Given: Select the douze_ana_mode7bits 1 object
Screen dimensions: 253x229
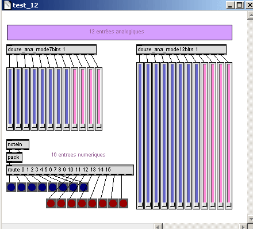Looking at the screenshot, I should (51, 50).
